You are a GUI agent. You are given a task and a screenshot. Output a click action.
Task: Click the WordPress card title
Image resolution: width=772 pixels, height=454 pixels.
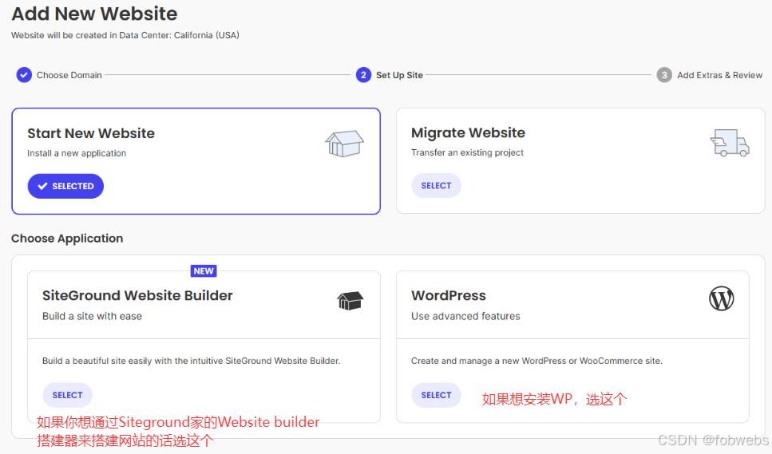point(449,295)
